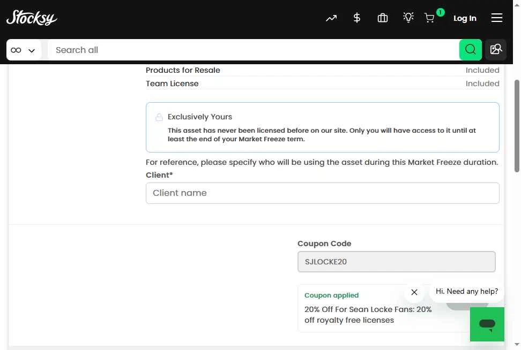Open search by image icon

(x=496, y=50)
